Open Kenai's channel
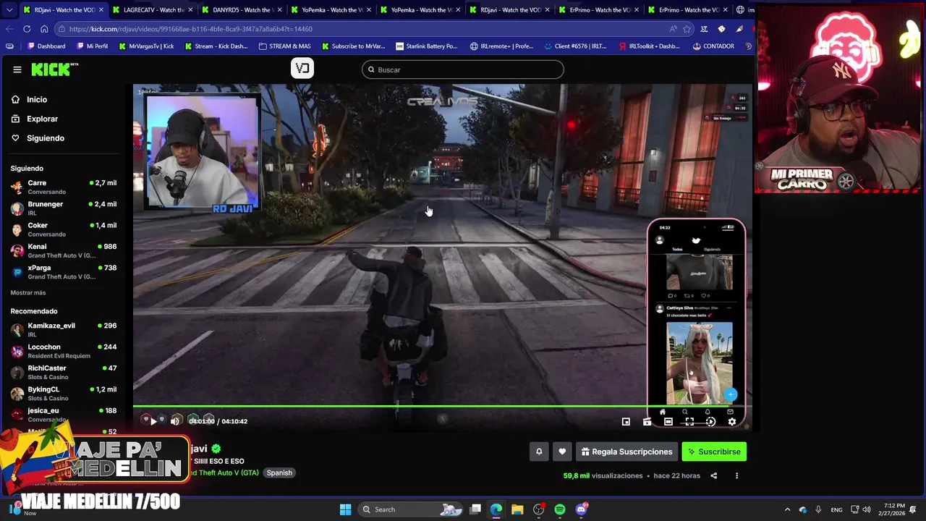926x521 pixels. [63, 250]
